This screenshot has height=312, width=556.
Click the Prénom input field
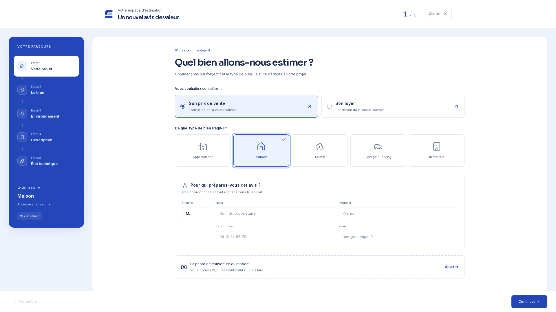(x=398, y=213)
